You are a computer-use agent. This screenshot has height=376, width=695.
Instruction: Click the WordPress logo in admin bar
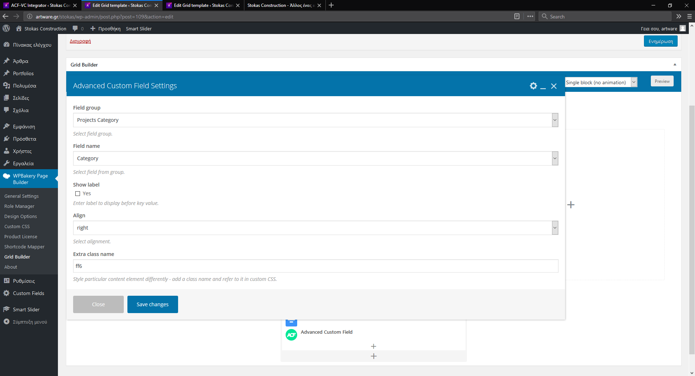(6, 28)
